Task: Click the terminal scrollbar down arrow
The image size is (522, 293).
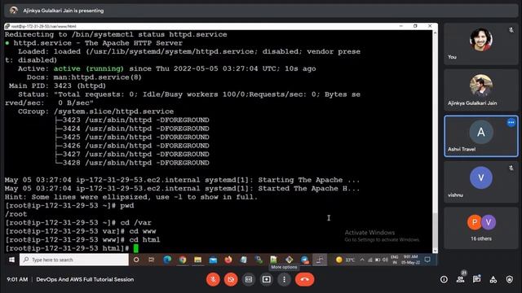Action: 435,251
